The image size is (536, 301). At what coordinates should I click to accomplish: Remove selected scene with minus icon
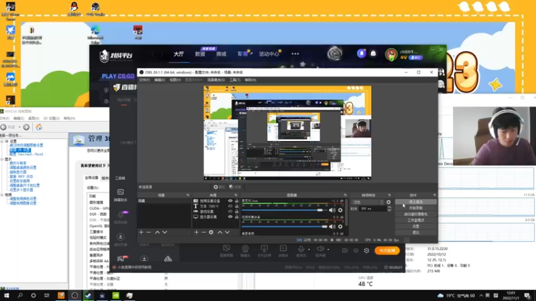(148, 232)
